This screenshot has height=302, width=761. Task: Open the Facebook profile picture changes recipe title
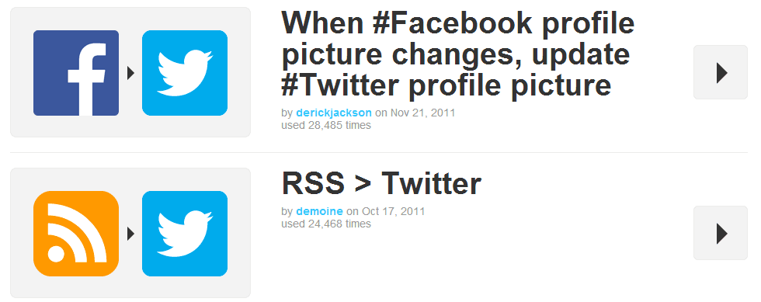(x=457, y=54)
